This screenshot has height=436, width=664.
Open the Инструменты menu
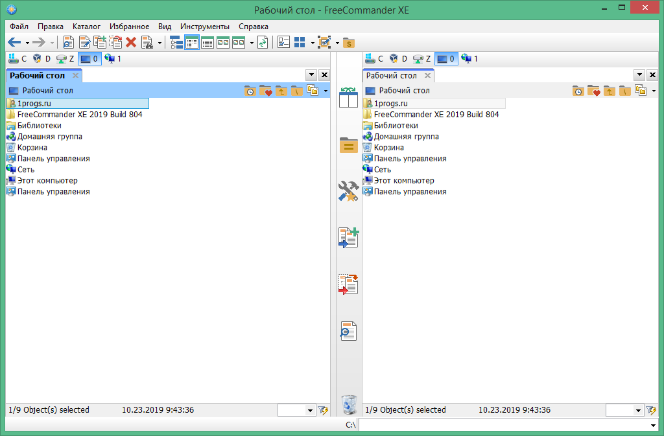[204, 27]
